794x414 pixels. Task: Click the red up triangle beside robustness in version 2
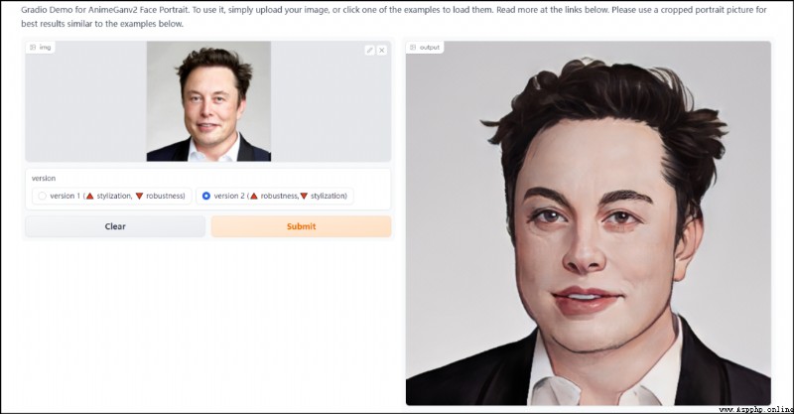coord(254,197)
